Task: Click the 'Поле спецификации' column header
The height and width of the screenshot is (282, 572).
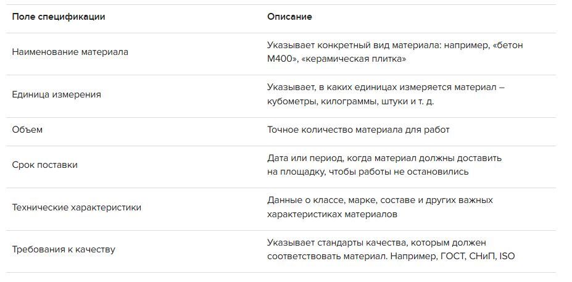Action: 59,17
